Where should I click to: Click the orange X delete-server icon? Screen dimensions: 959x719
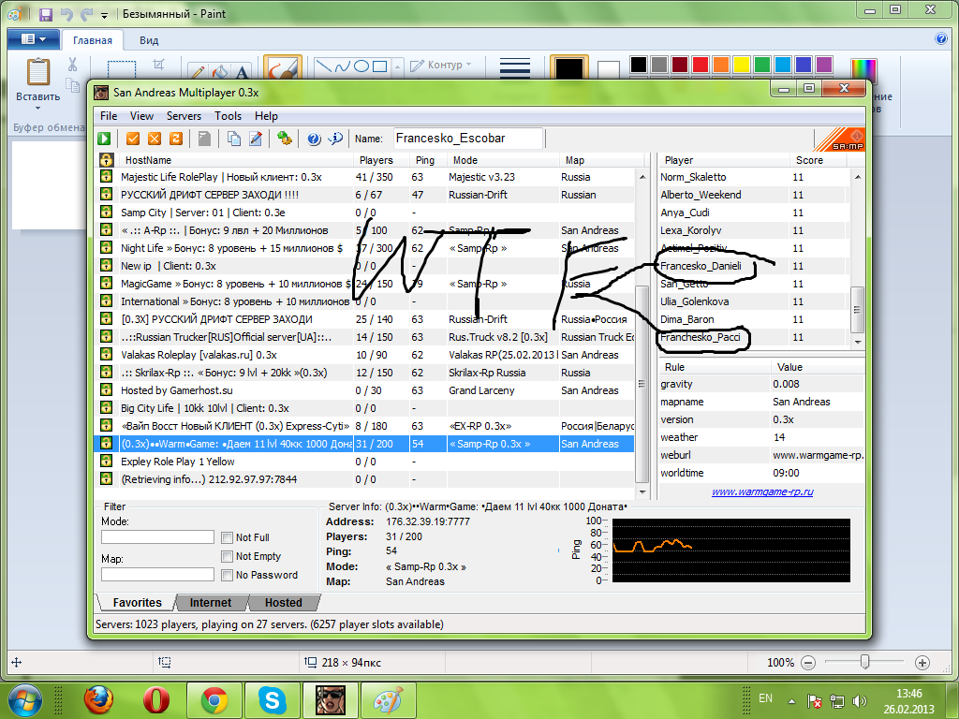[x=155, y=139]
